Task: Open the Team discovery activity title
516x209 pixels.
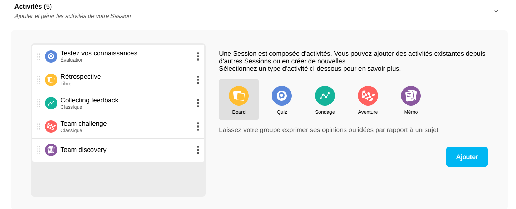Action: coord(83,150)
